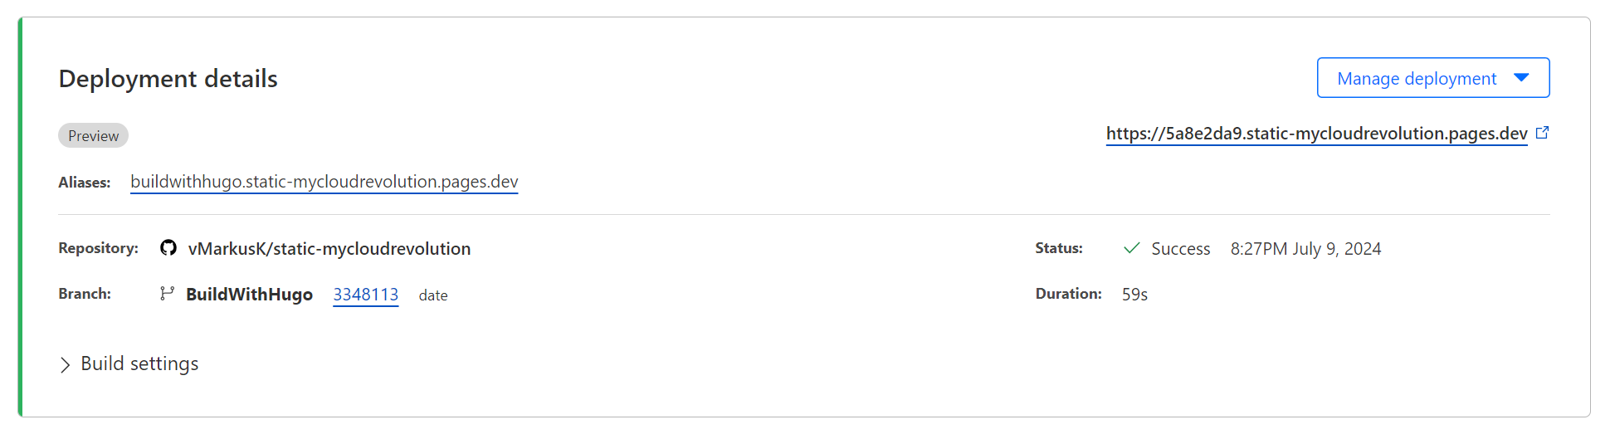Click the 8:27PM July 9, 2024 timestamp
The height and width of the screenshot is (439, 1610).
pos(1305,249)
